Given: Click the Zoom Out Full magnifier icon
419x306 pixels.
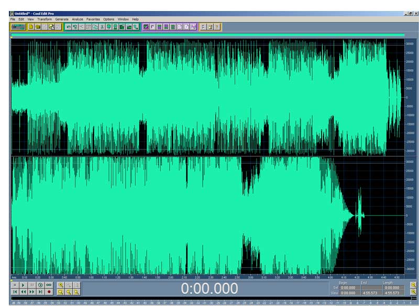Looking at the screenshot, I should click(76, 285).
